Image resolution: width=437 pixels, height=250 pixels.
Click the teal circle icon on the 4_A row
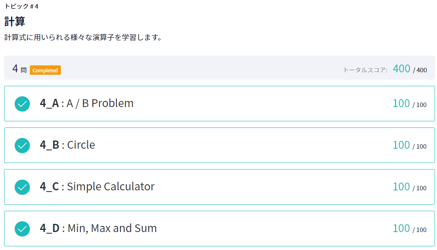[x=22, y=104]
